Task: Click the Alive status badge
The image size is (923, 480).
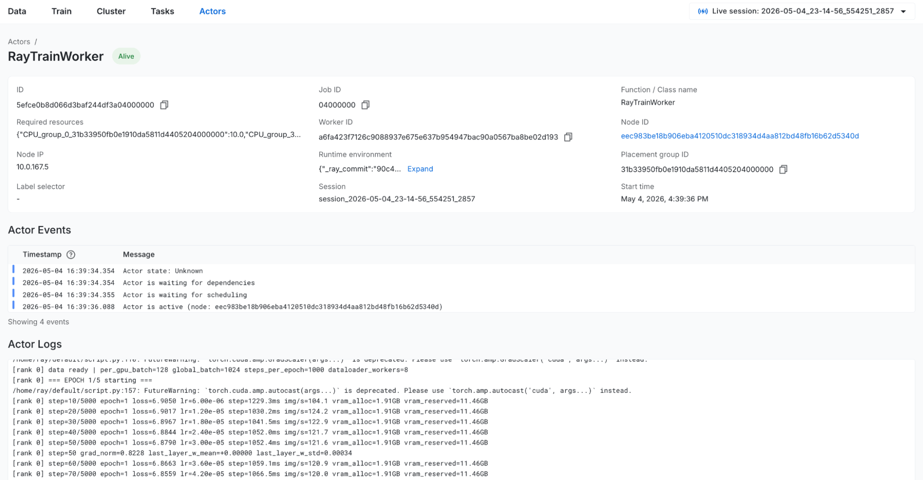Action: click(x=126, y=56)
